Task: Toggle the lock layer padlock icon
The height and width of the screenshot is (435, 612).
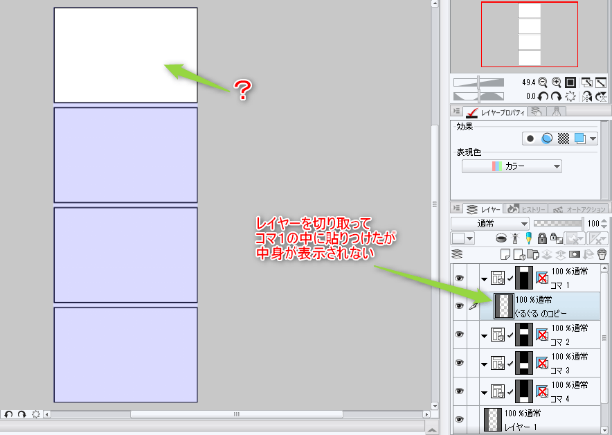Action: point(542,238)
